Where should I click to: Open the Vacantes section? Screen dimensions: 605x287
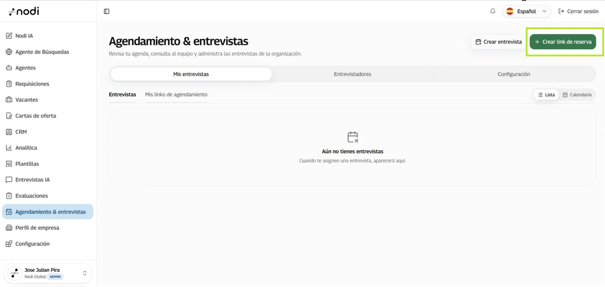(48, 100)
